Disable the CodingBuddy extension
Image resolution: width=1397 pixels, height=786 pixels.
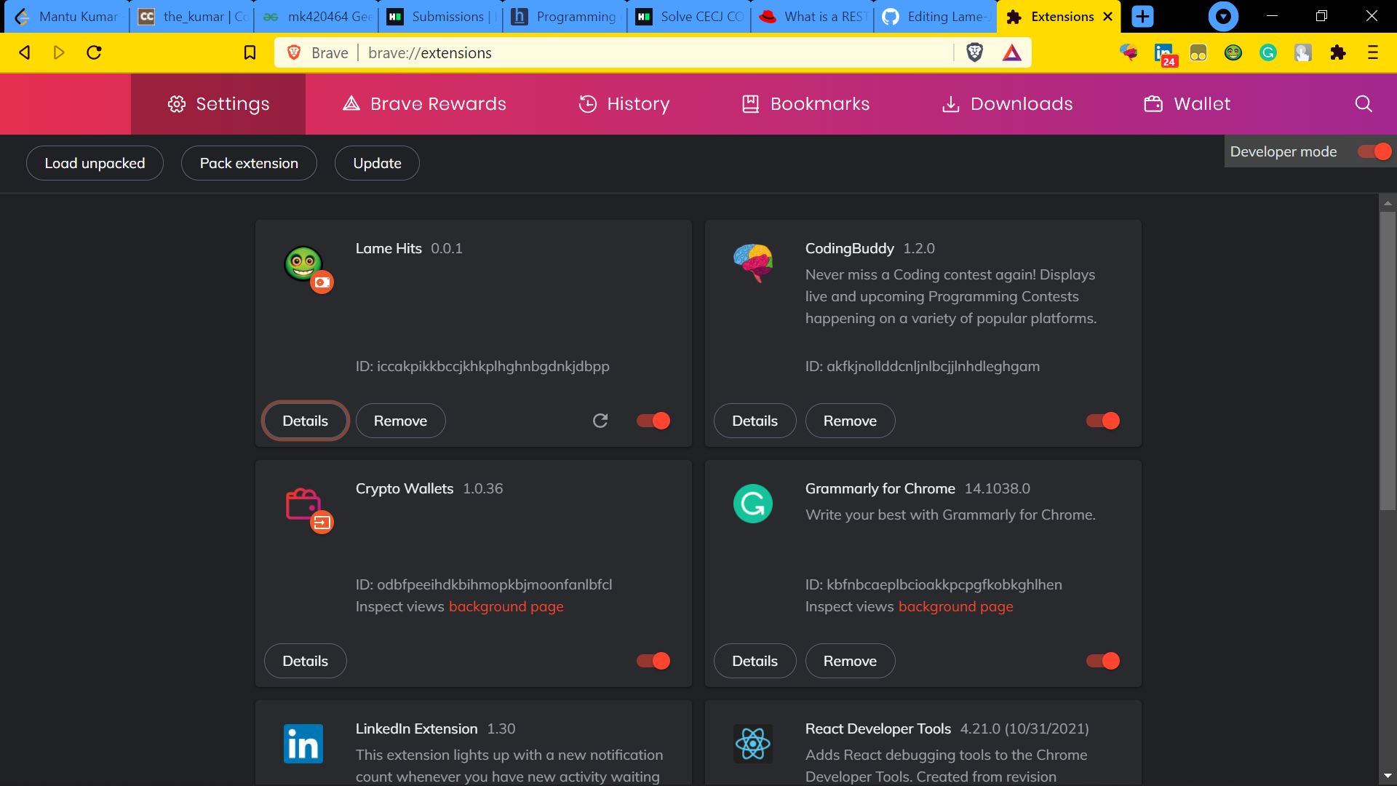(x=1102, y=421)
